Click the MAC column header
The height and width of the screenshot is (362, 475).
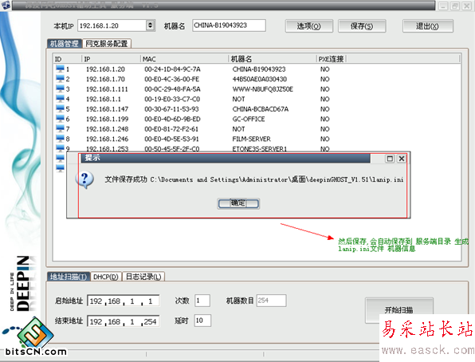(x=184, y=59)
